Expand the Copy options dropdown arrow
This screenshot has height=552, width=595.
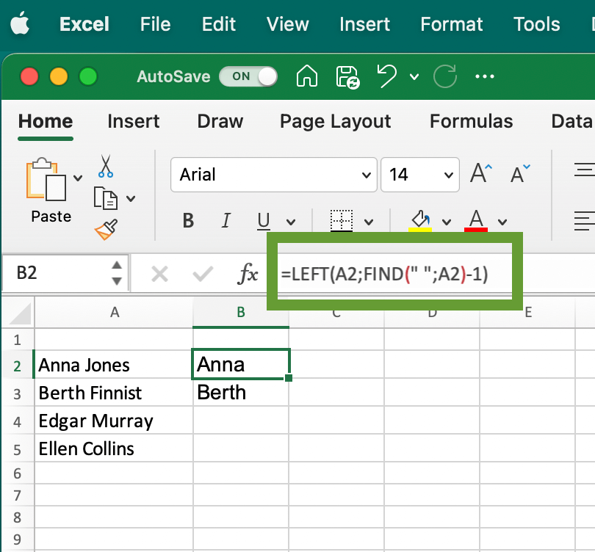tap(131, 198)
